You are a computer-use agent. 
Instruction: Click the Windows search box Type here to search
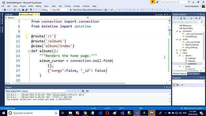click(33, 113)
